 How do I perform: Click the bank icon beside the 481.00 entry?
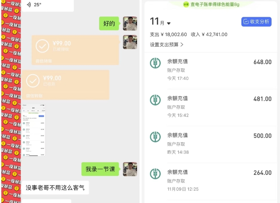pos(156,99)
